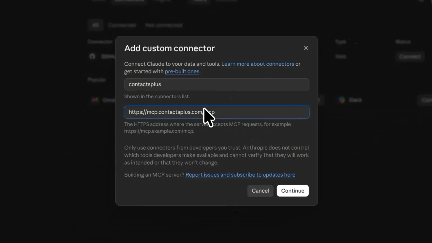Focus the connector name field containing contactsplus
The width and height of the screenshot is (432, 243).
click(x=217, y=84)
